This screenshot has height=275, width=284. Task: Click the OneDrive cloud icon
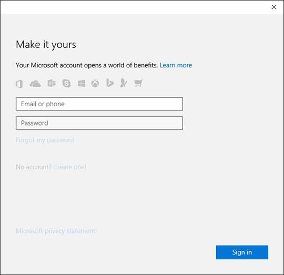pos(35,84)
